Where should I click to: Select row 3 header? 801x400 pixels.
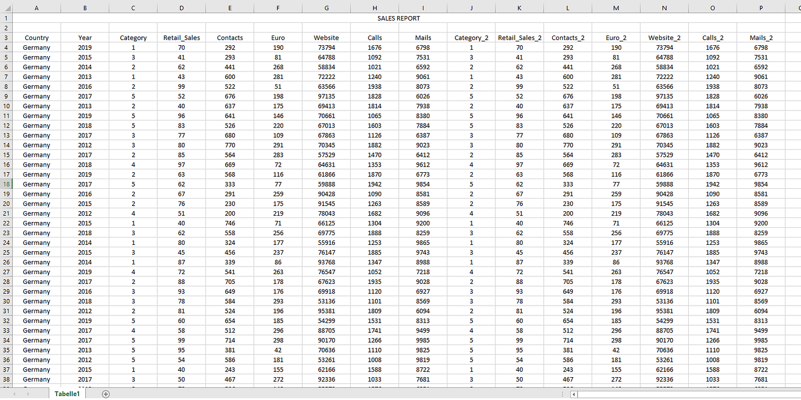point(6,38)
